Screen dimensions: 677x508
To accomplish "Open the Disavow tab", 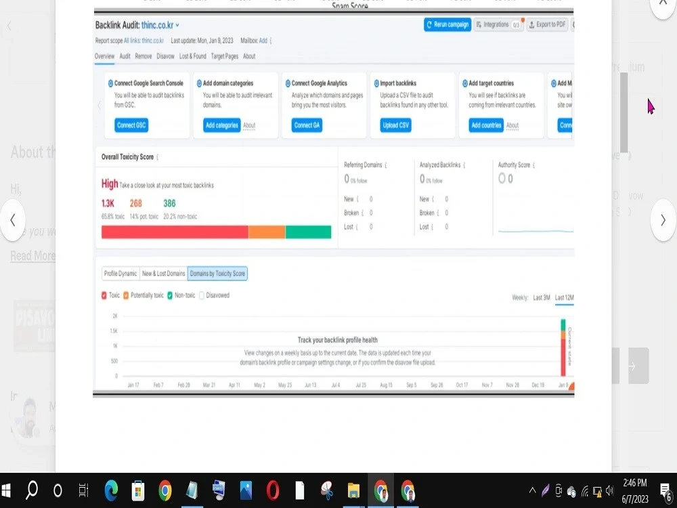I will tap(165, 56).
